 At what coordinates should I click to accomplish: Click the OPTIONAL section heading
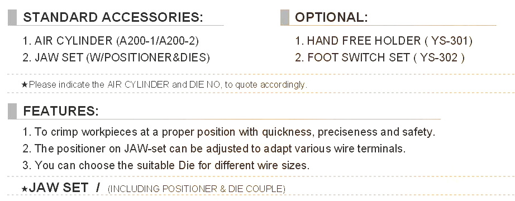click(331, 17)
